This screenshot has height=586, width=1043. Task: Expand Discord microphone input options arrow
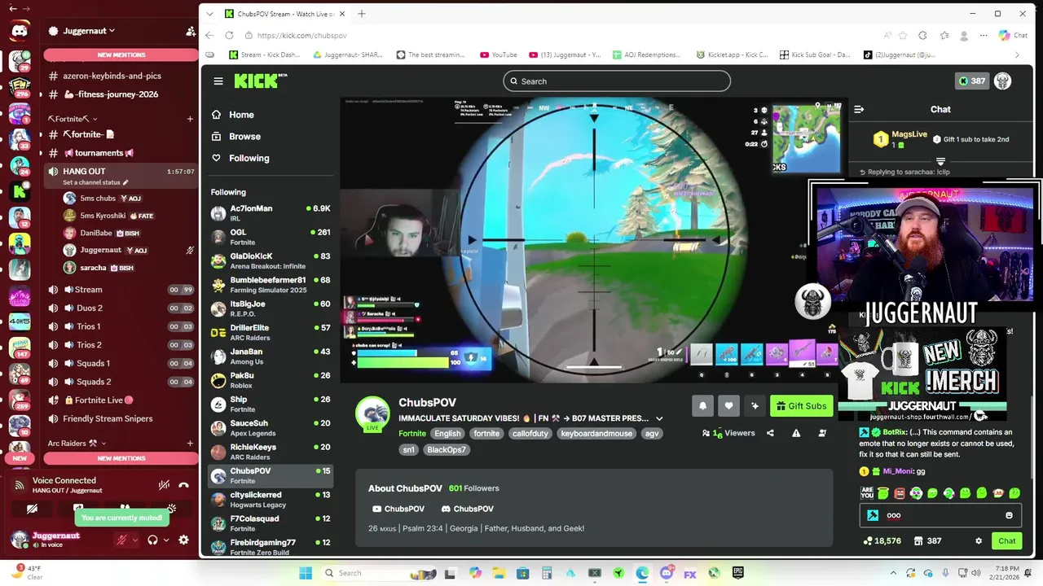(x=134, y=540)
